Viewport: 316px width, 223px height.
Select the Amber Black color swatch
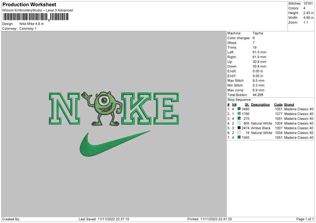(x=239, y=128)
